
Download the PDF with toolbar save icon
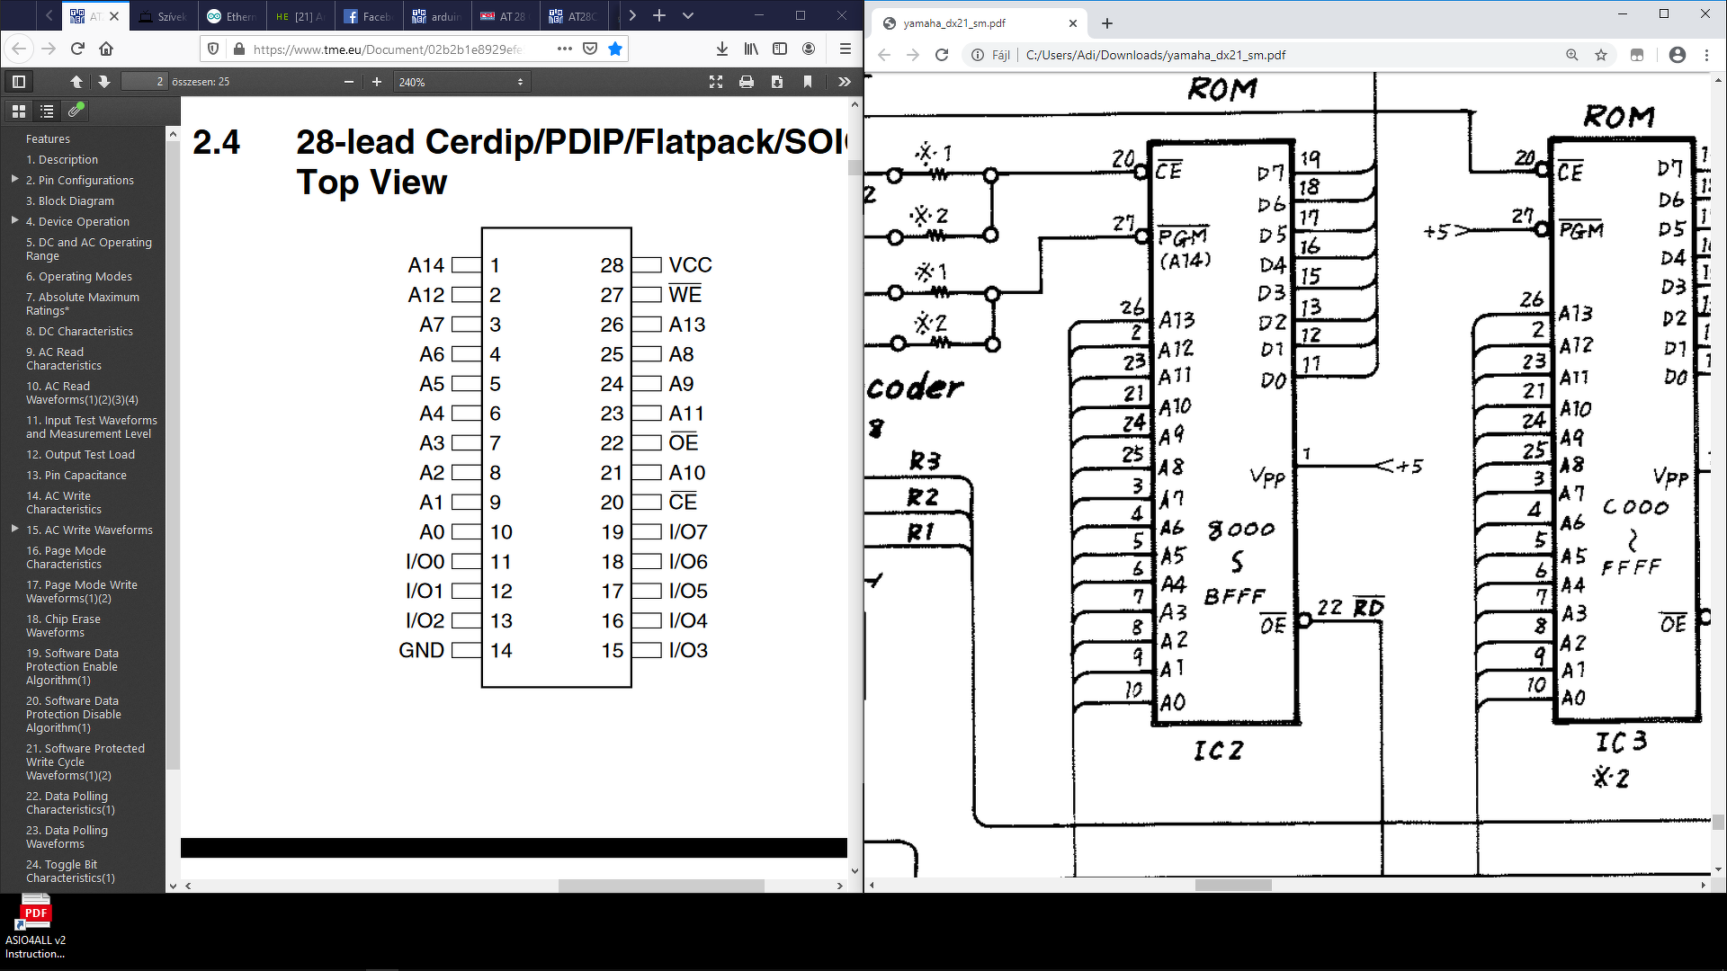point(777,82)
